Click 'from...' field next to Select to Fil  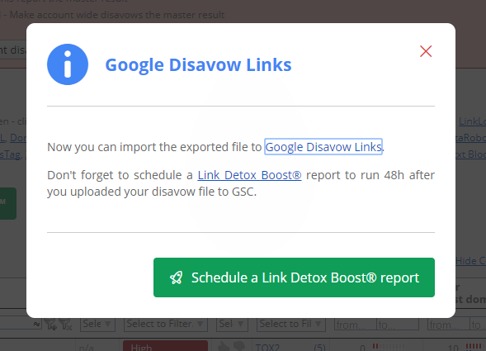[356, 325]
